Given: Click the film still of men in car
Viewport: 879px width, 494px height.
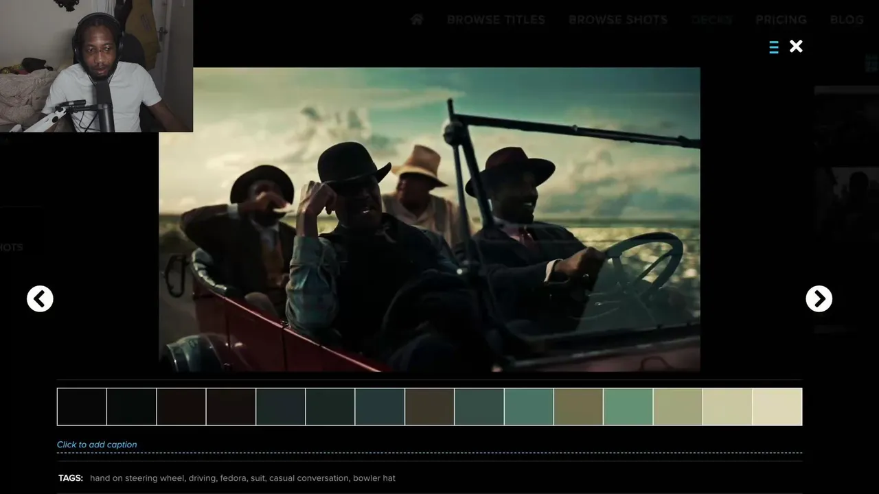Looking at the screenshot, I should (430, 220).
